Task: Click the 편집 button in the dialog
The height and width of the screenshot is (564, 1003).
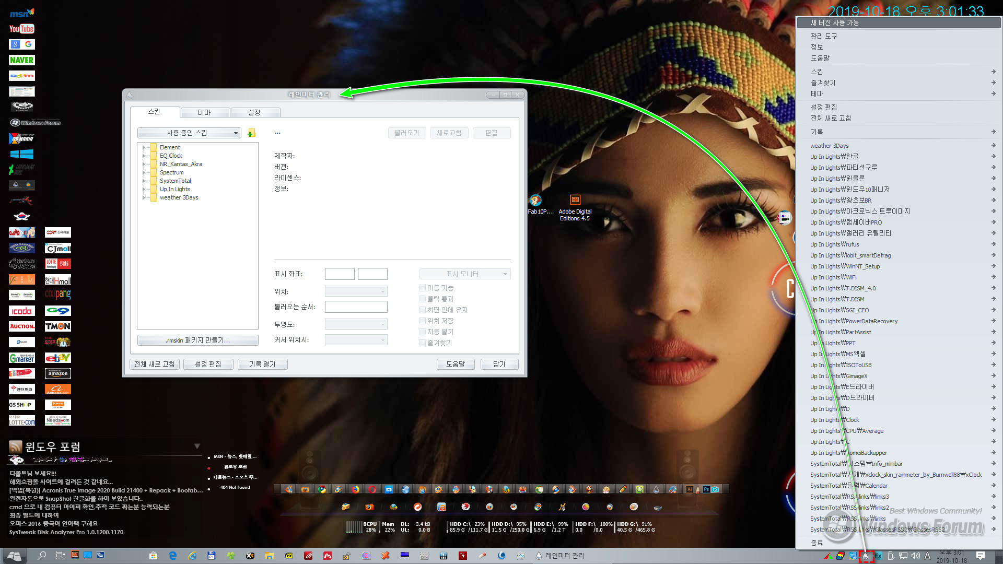Action: click(x=492, y=133)
